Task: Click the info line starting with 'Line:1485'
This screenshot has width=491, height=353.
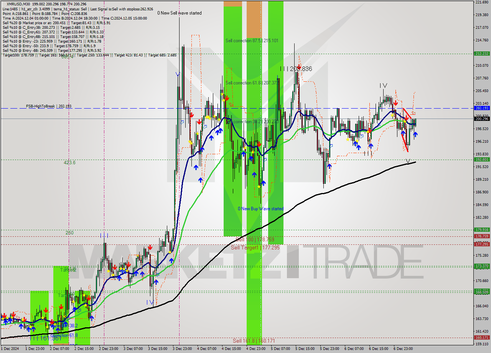Action: coord(78,9)
